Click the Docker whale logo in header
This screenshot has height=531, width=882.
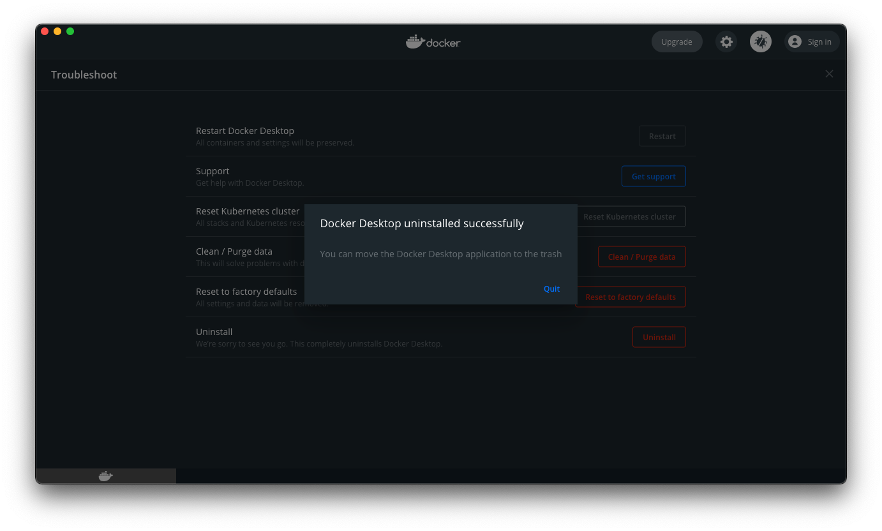pyautogui.click(x=433, y=42)
